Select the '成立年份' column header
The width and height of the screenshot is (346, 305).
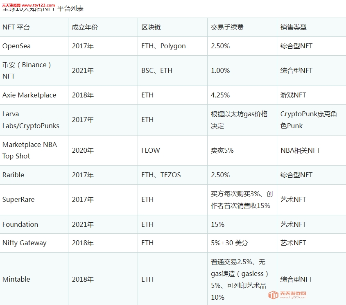pyautogui.click(x=85, y=27)
